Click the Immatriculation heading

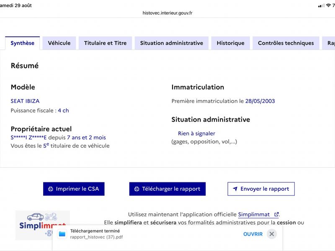[x=198, y=87]
